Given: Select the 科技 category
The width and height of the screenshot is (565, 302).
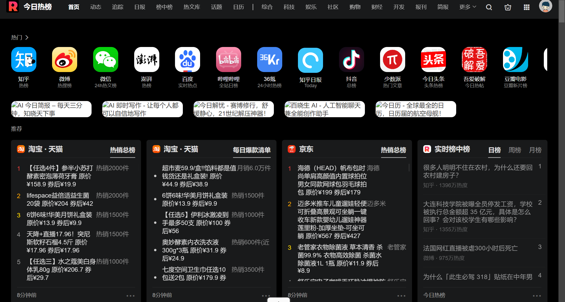Looking at the screenshot, I should pos(289,7).
